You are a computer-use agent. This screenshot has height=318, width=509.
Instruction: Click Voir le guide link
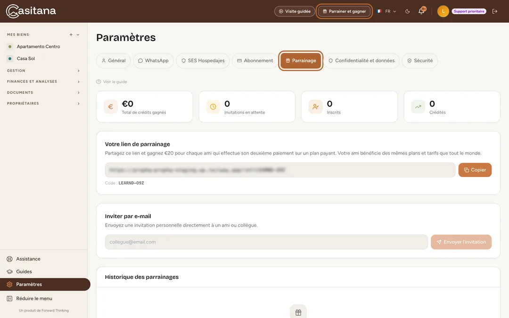[x=112, y=82]
